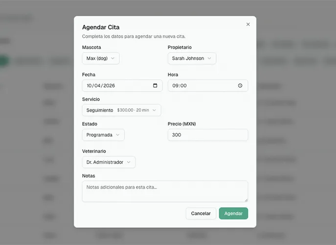
Task: Close the Agendar Cita dialog with X
Action: 248,24
